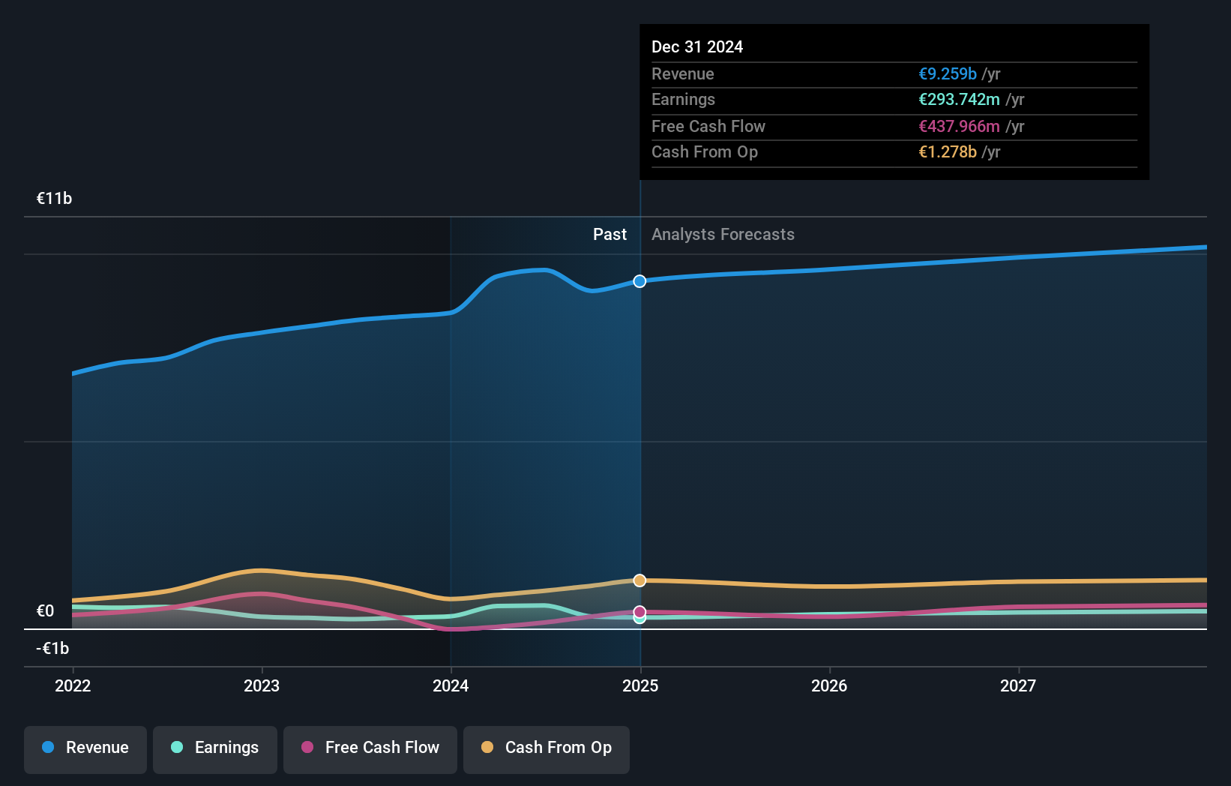The image size is (1231, 786).
Task: Select the white Revenue data point marker
Action: point(639,281)
